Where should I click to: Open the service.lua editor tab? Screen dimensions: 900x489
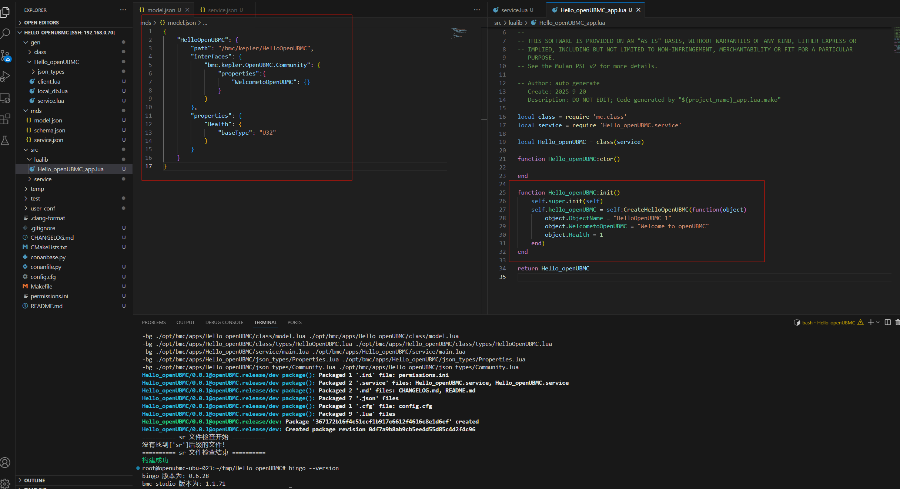[x=514, y=10]
